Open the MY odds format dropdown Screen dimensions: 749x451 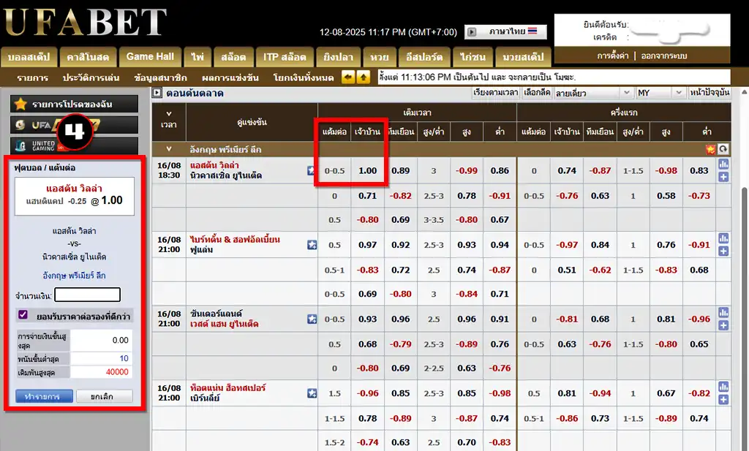coord(660,93)
